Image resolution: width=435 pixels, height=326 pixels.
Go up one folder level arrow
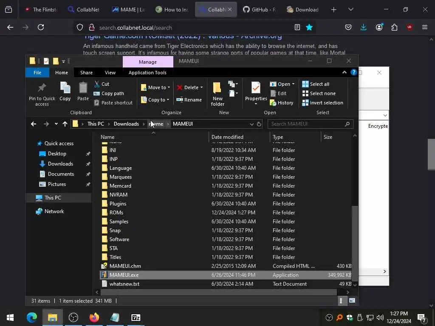click(x=65, y=124)
